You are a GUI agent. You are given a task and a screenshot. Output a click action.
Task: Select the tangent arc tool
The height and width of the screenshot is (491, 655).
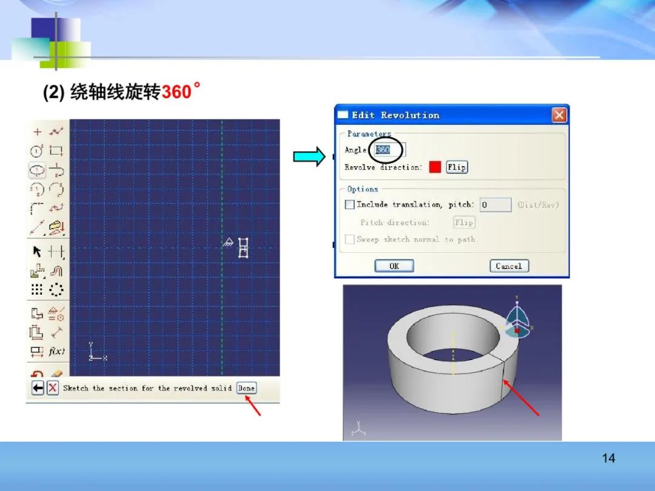pos(56,170)
